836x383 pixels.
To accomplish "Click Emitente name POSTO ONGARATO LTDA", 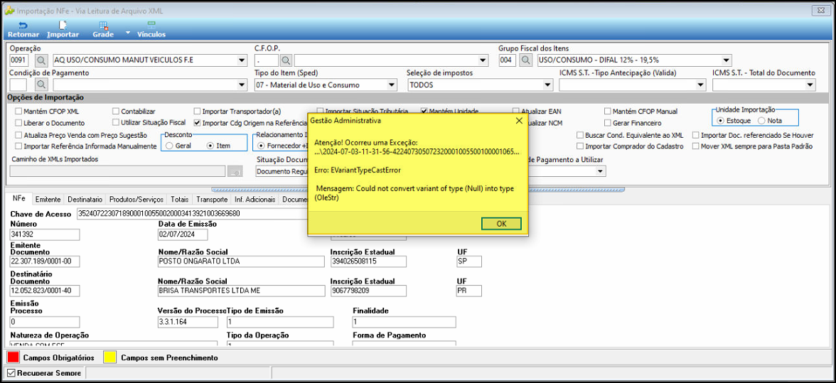I will [241, 261].
